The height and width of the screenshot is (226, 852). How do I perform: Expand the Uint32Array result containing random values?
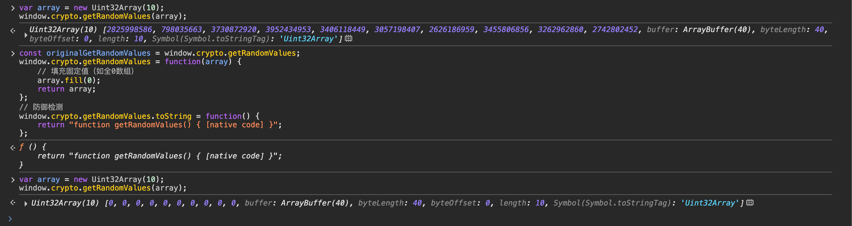coord(26,35)
